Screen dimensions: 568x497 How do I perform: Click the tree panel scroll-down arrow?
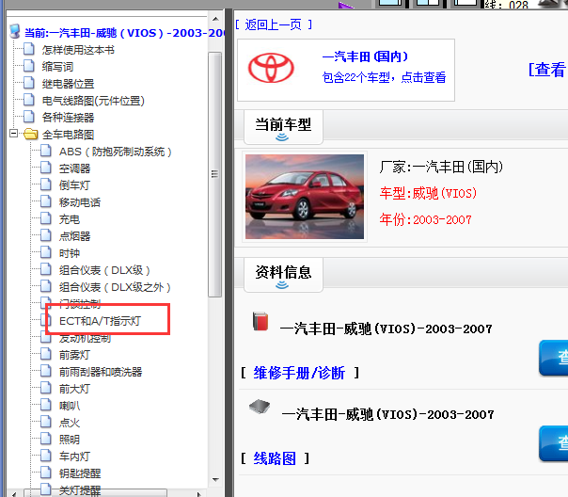[215, 480]
